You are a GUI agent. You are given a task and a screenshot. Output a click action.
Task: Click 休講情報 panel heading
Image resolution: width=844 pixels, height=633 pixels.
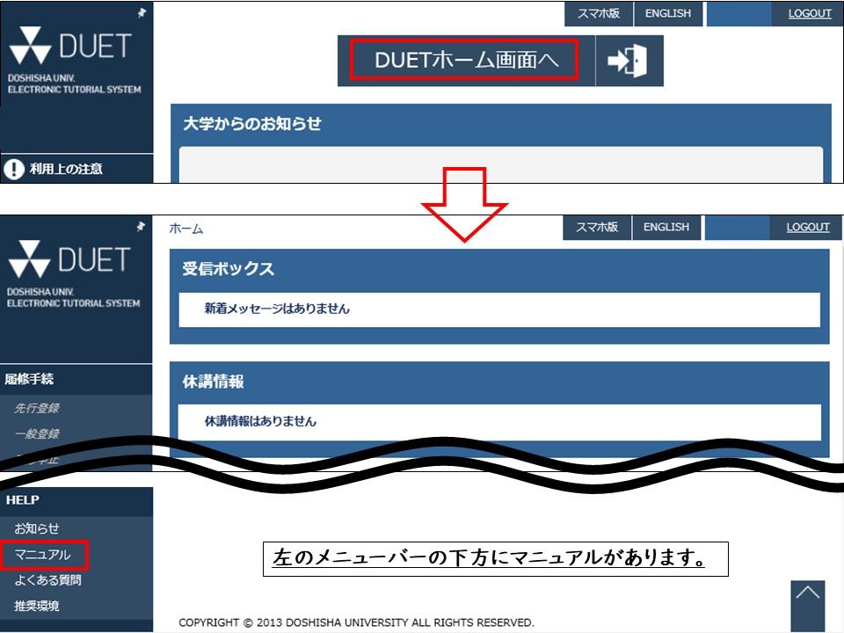click(213, 381)
